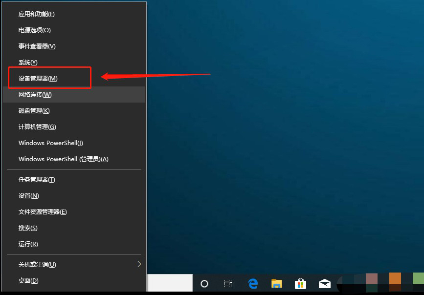The image size is (424, 295).
Task: Launch Microsoft Edge from the taskbar
Action: coord(253,284)
